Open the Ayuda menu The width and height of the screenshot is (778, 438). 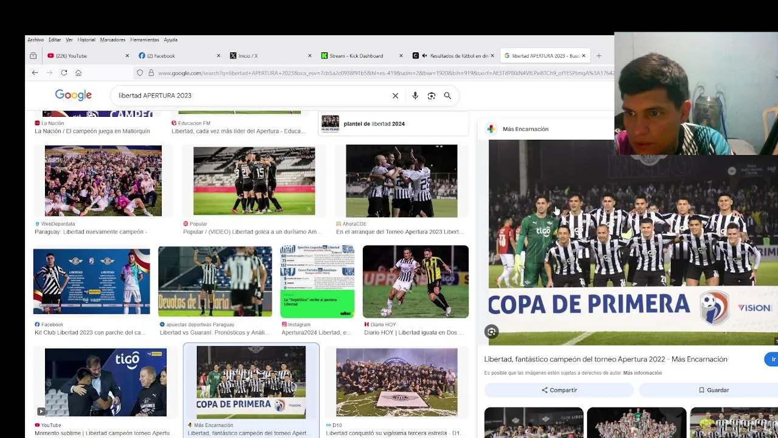click(171, 40)
